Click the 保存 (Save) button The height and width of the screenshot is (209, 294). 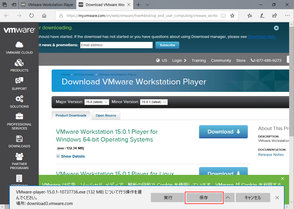point(203,198)
